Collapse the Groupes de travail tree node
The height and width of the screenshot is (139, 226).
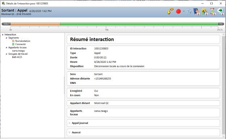[x=7, y=54]
